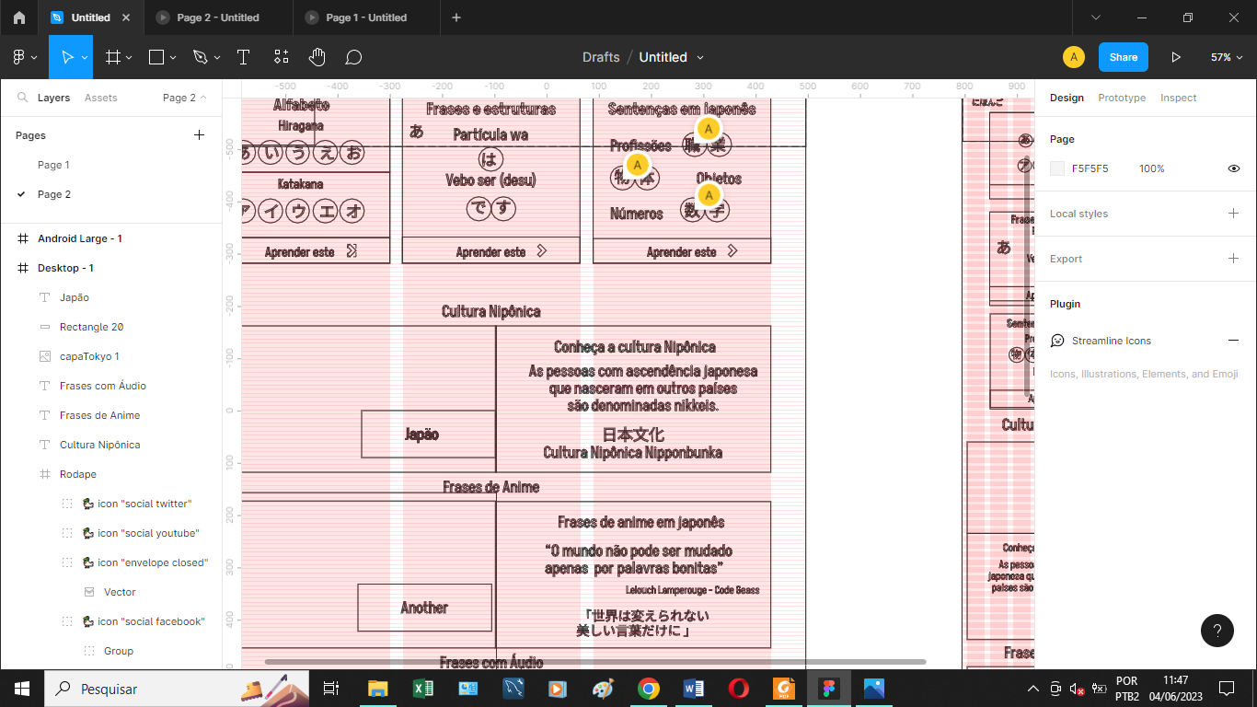Click the Share button

pyautogui.click(x=1124, y=57)
